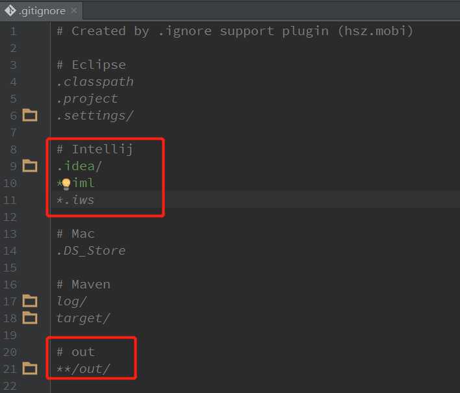Place cursor in .classpath entry
The image size is (460, 393).
pyautogui.click(x=95, y=82)
